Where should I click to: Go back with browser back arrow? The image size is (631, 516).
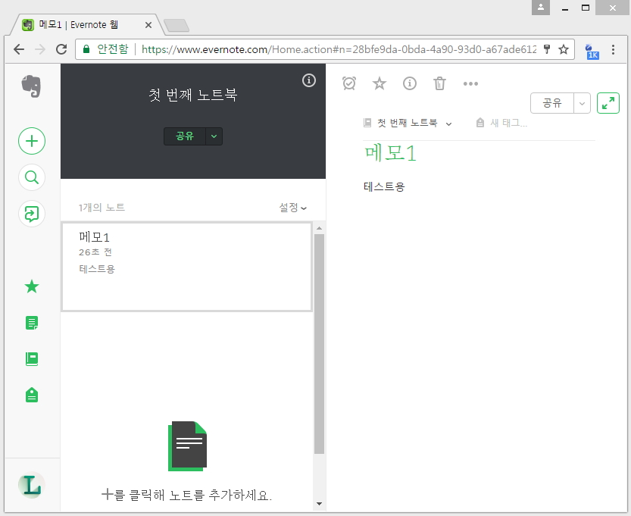[19, 49]
